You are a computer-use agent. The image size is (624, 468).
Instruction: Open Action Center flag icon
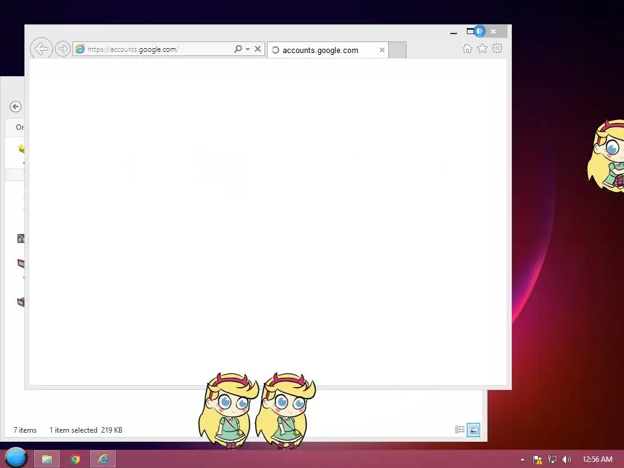point(537,459)
